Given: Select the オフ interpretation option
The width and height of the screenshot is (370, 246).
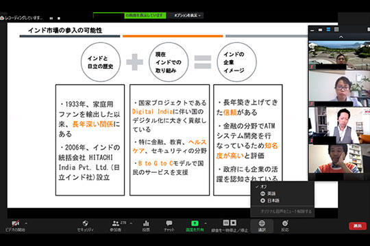Looking at the screenshot, I should [x=263, y=187].
